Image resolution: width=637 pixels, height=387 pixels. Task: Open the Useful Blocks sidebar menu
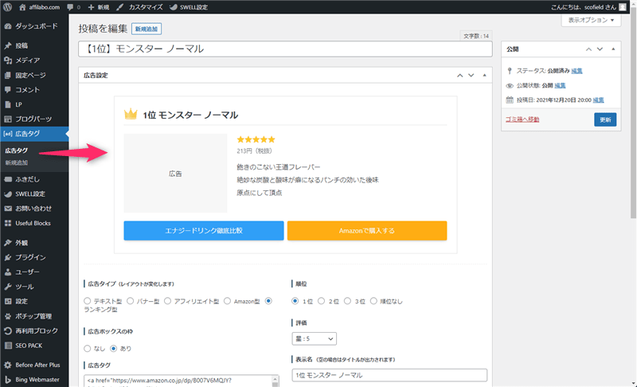(x=34, y=223)
